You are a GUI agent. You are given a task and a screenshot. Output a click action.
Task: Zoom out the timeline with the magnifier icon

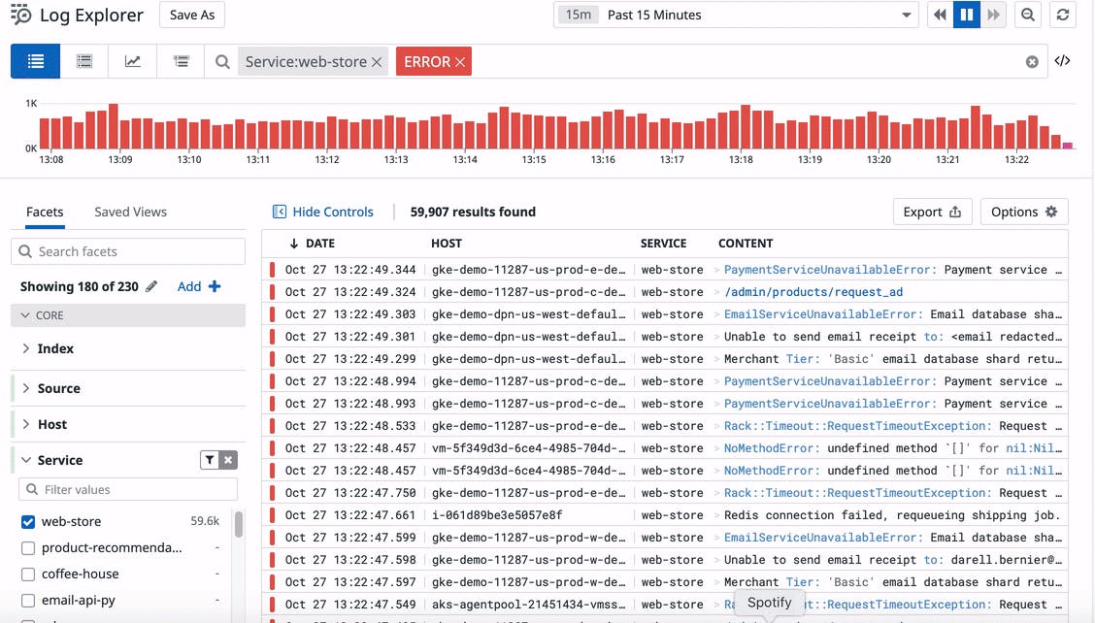coord(1027,15)
